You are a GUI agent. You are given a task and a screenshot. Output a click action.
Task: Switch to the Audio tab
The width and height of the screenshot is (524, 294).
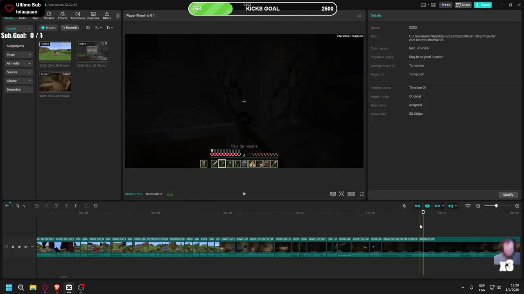click(x=23, y=18)
